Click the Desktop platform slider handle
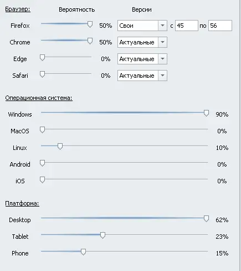 (x=206, y=219)
